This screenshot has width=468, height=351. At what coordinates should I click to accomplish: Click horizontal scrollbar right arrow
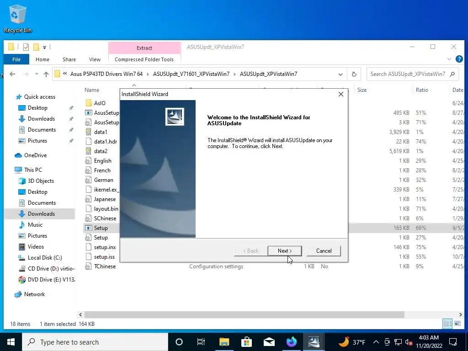(x=460, y=314)
